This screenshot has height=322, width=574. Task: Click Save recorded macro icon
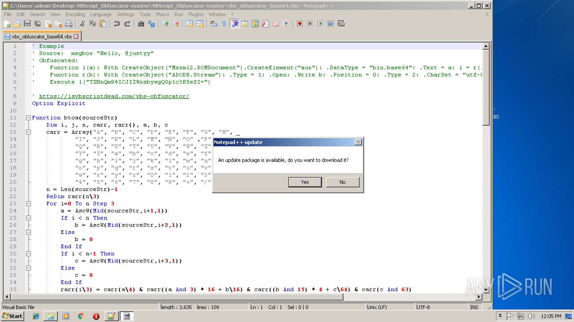(341, 24)
